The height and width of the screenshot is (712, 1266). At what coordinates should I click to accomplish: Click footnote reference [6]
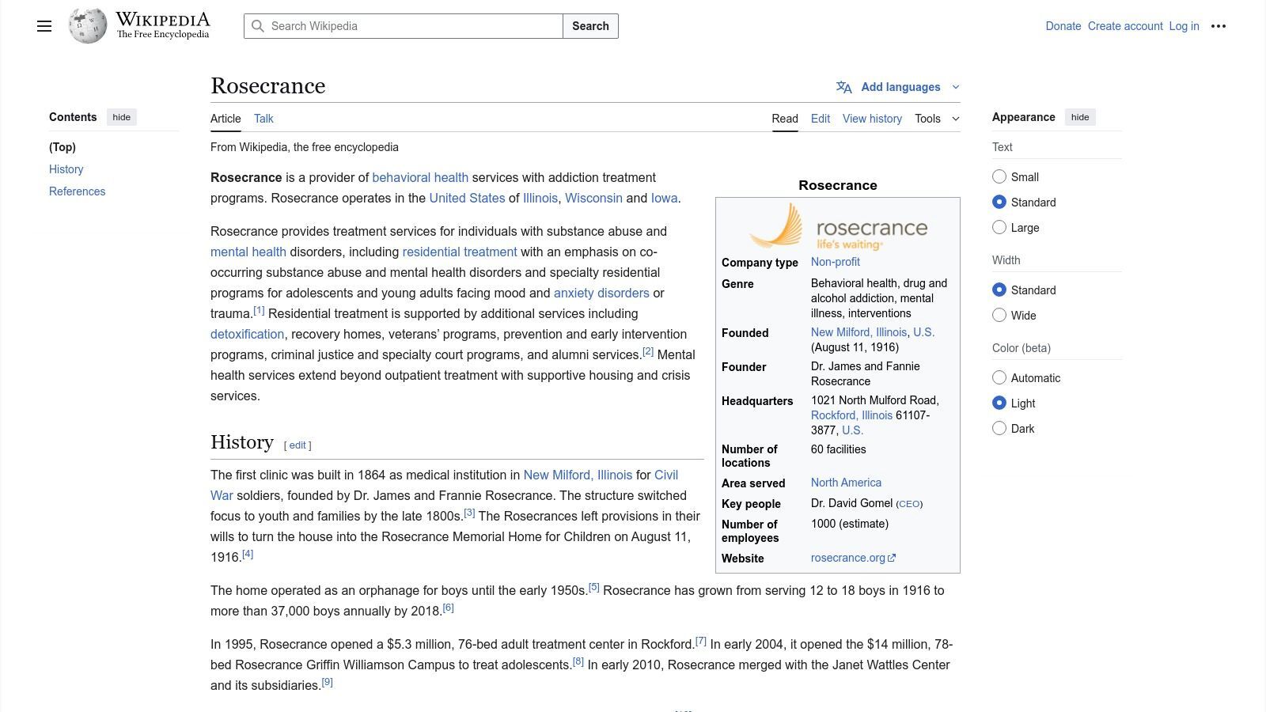pyautogui.click(x=448, y=608)
